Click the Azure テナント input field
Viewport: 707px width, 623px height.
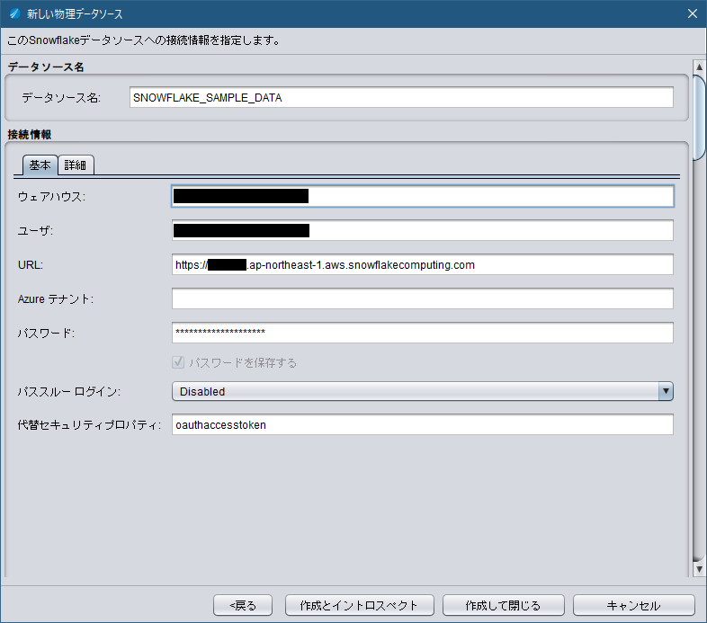pos(423,298)
